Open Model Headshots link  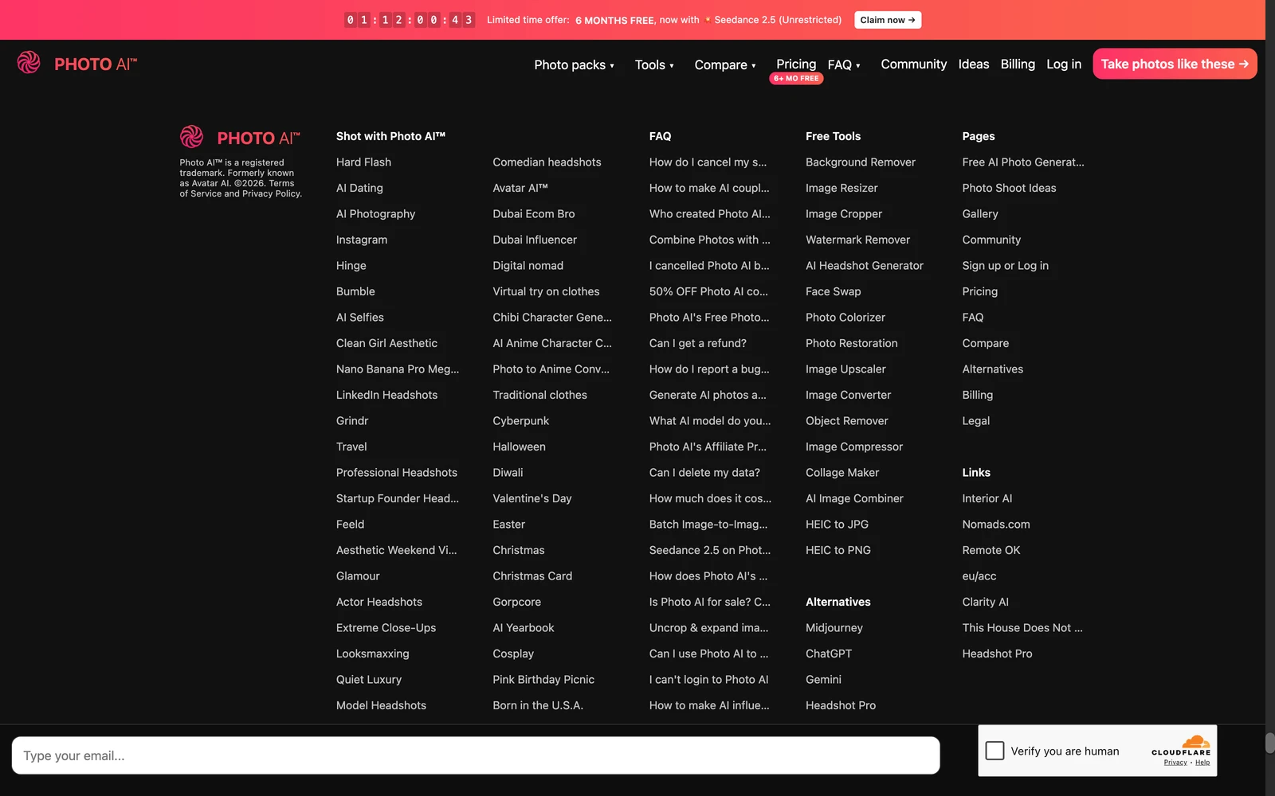tap(381, 705)
